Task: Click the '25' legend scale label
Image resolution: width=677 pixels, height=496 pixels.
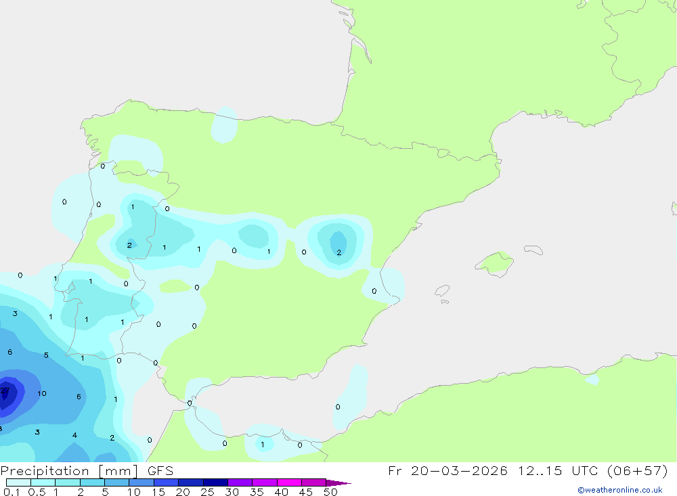Action: click(207, 492)
